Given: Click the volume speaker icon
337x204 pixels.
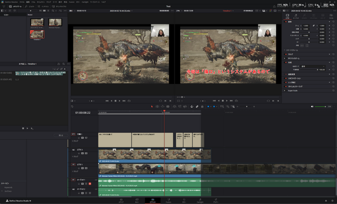Looking at the screenshot, I should click(312, 107).
